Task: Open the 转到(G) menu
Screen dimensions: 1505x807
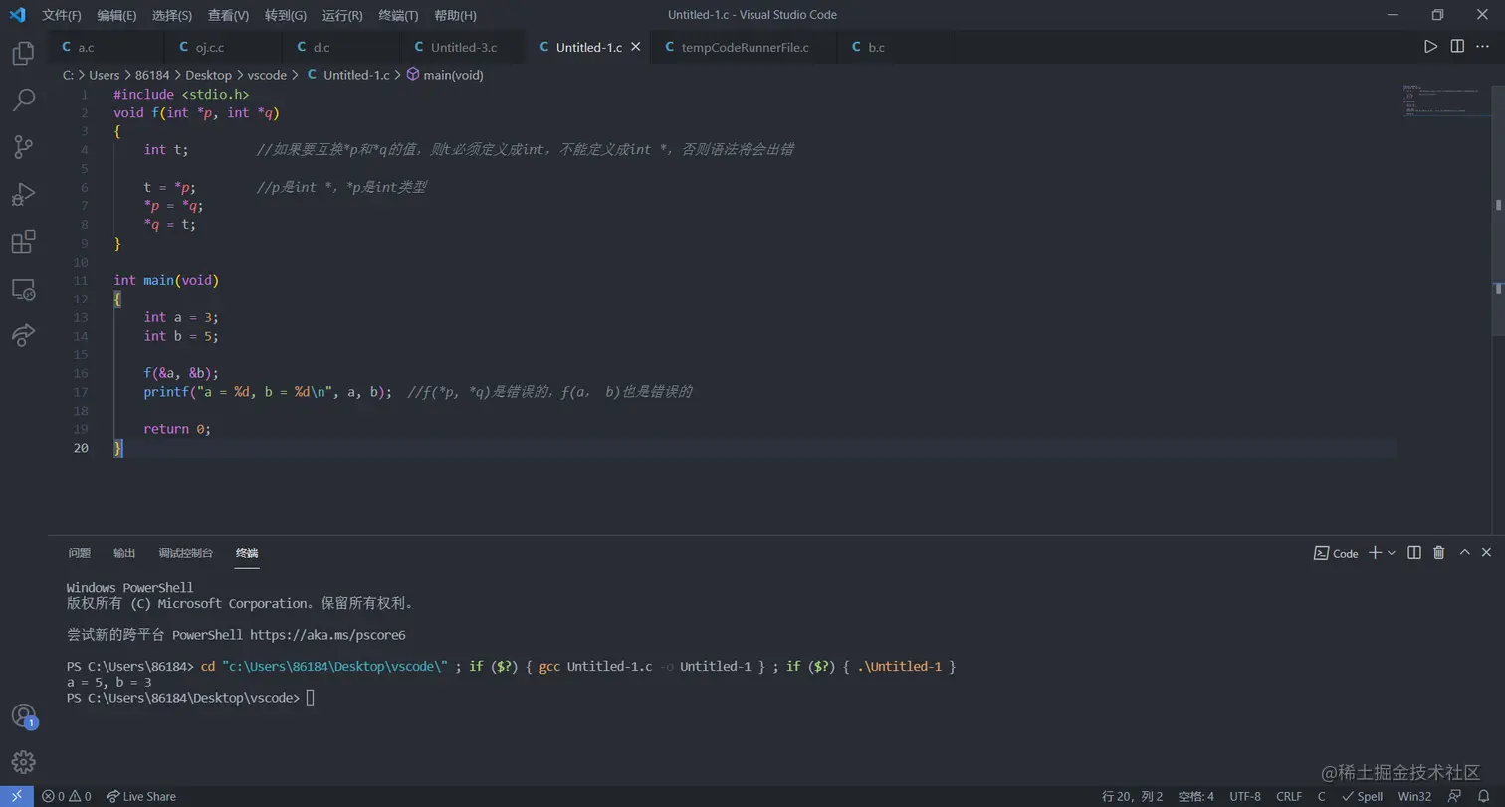Action: [286, 15]
